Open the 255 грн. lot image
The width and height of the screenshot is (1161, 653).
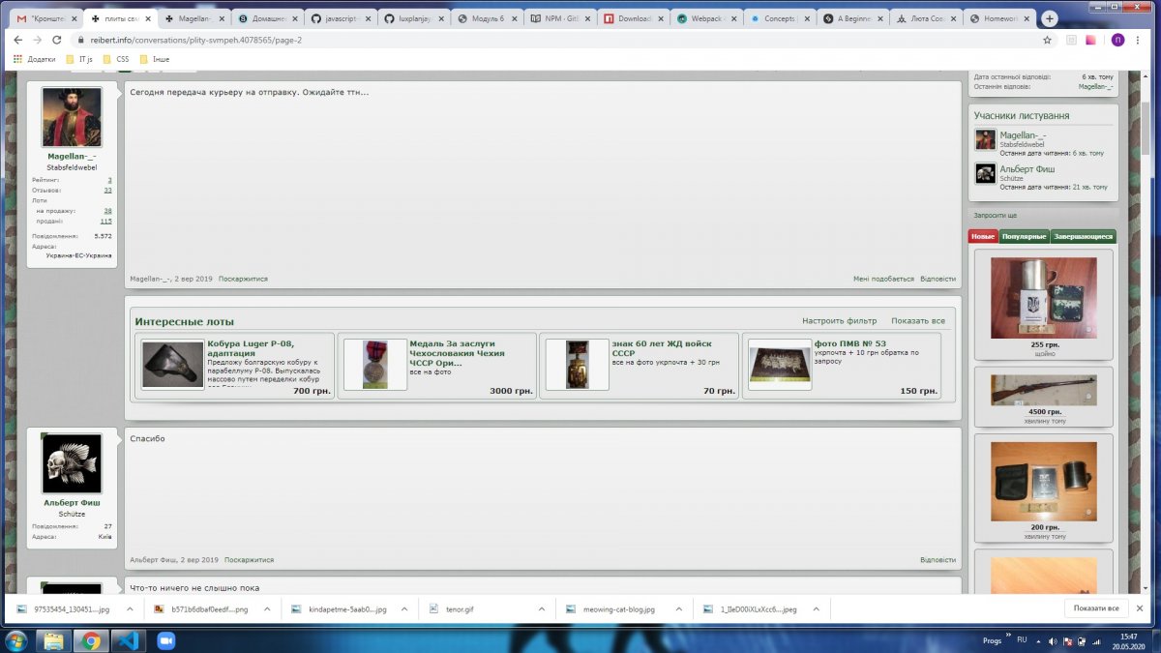pos(1043,297)
